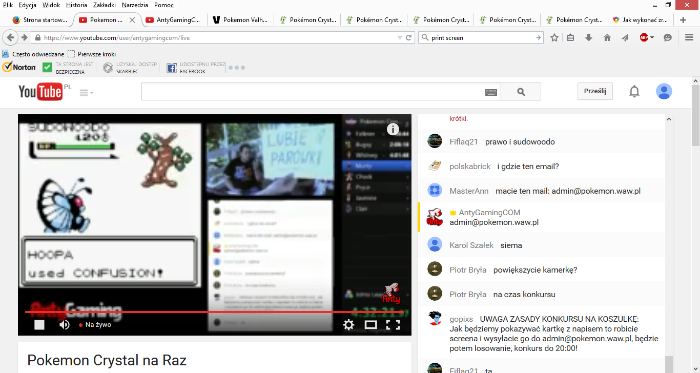The width and height of the screenshot is (700, 373).
Task: Open Firefox downloads arrow icon
Action: (589, 37)
